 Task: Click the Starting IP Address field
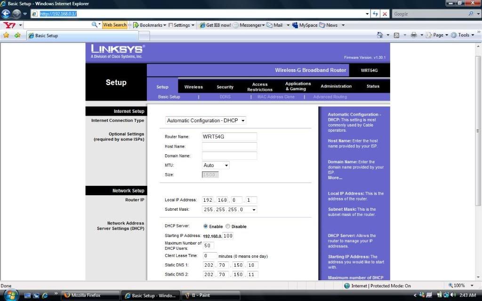(x=228, y=236)
